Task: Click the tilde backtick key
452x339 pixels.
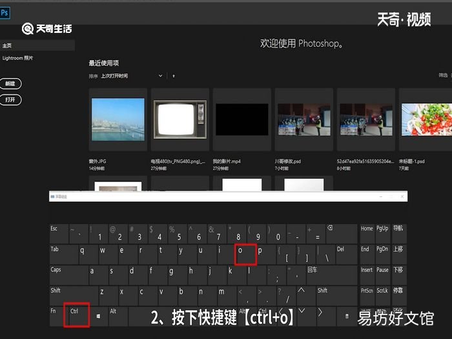Action: [78, 234]
